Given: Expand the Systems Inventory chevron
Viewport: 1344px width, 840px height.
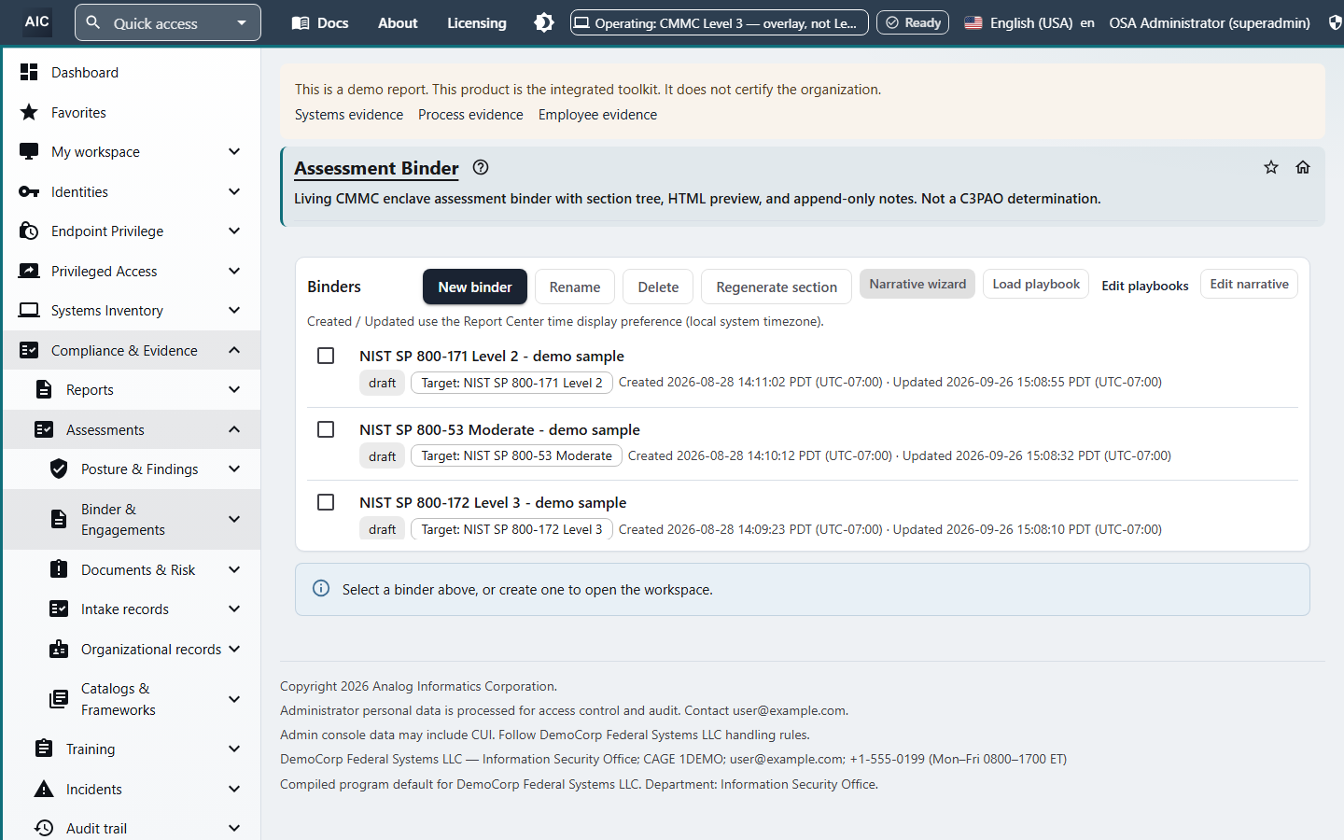Looking at the screenshot, I should (234, 310).
